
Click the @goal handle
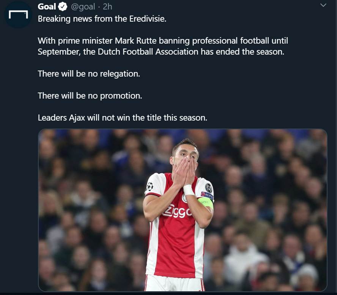83,7
